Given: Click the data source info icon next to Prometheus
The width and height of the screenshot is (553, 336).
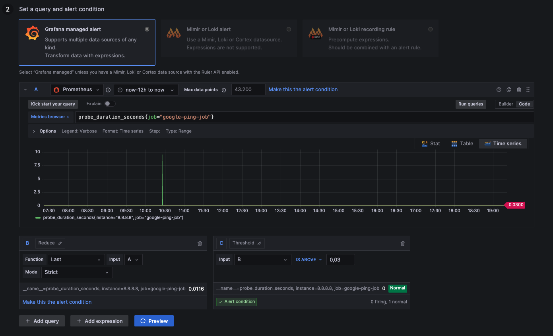Looking at the screenshot, I should (108, 90).
